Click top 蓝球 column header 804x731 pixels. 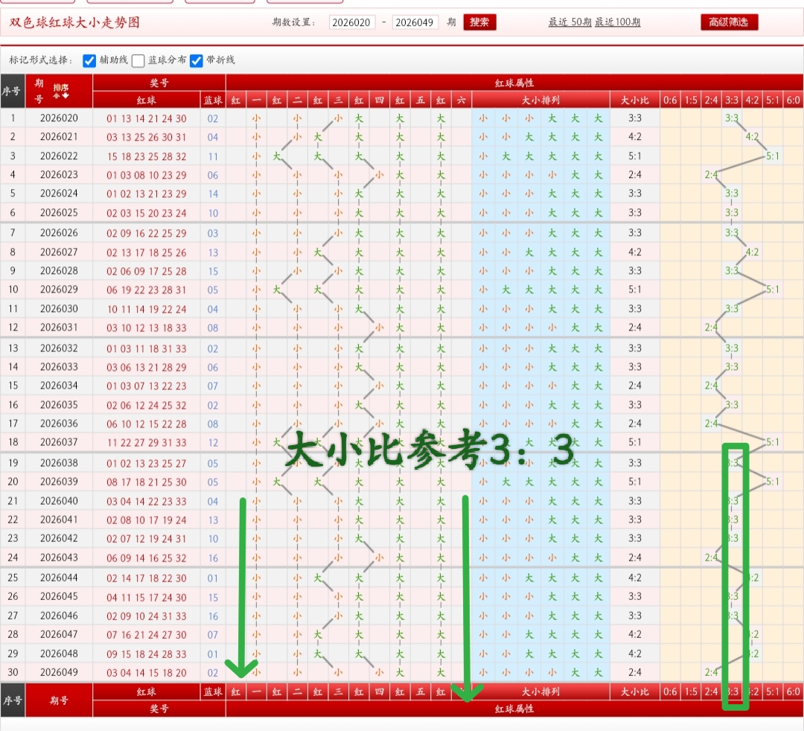tap(213, 100)
